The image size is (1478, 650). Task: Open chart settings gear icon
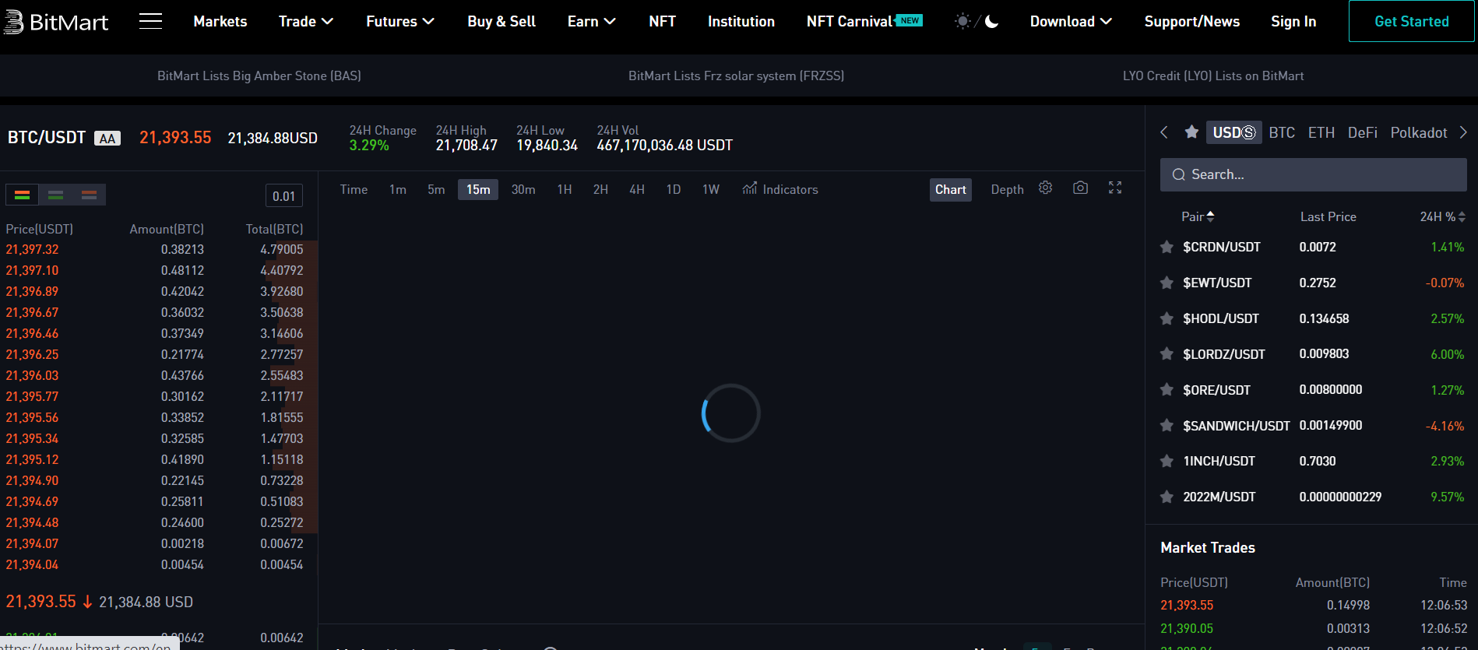pyautogui.click(x=1045, y=188)
